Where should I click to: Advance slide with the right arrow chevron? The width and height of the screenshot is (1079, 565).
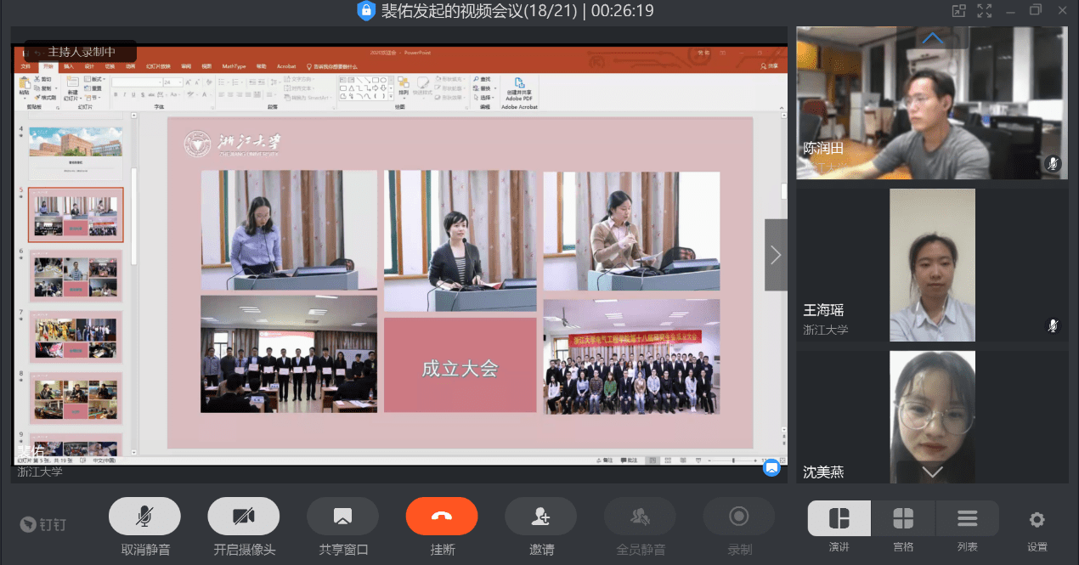776,255
